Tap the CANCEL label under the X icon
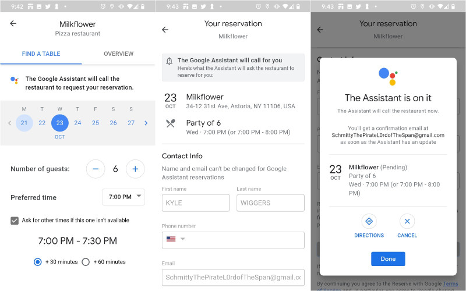466x291 pixels. [407, 236]
